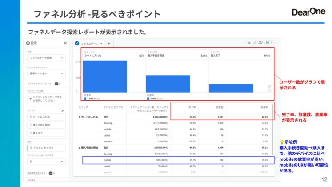Toggle the open funnel switch

[x=58, y=84]
